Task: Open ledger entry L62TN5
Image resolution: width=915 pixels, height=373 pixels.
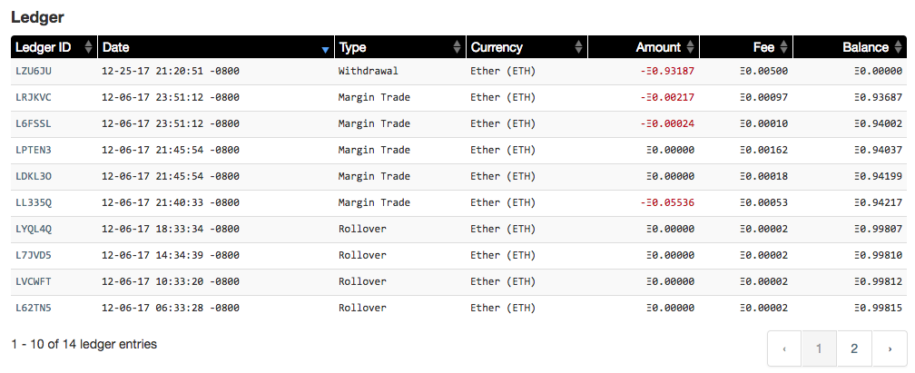Action: coord(34,308)
